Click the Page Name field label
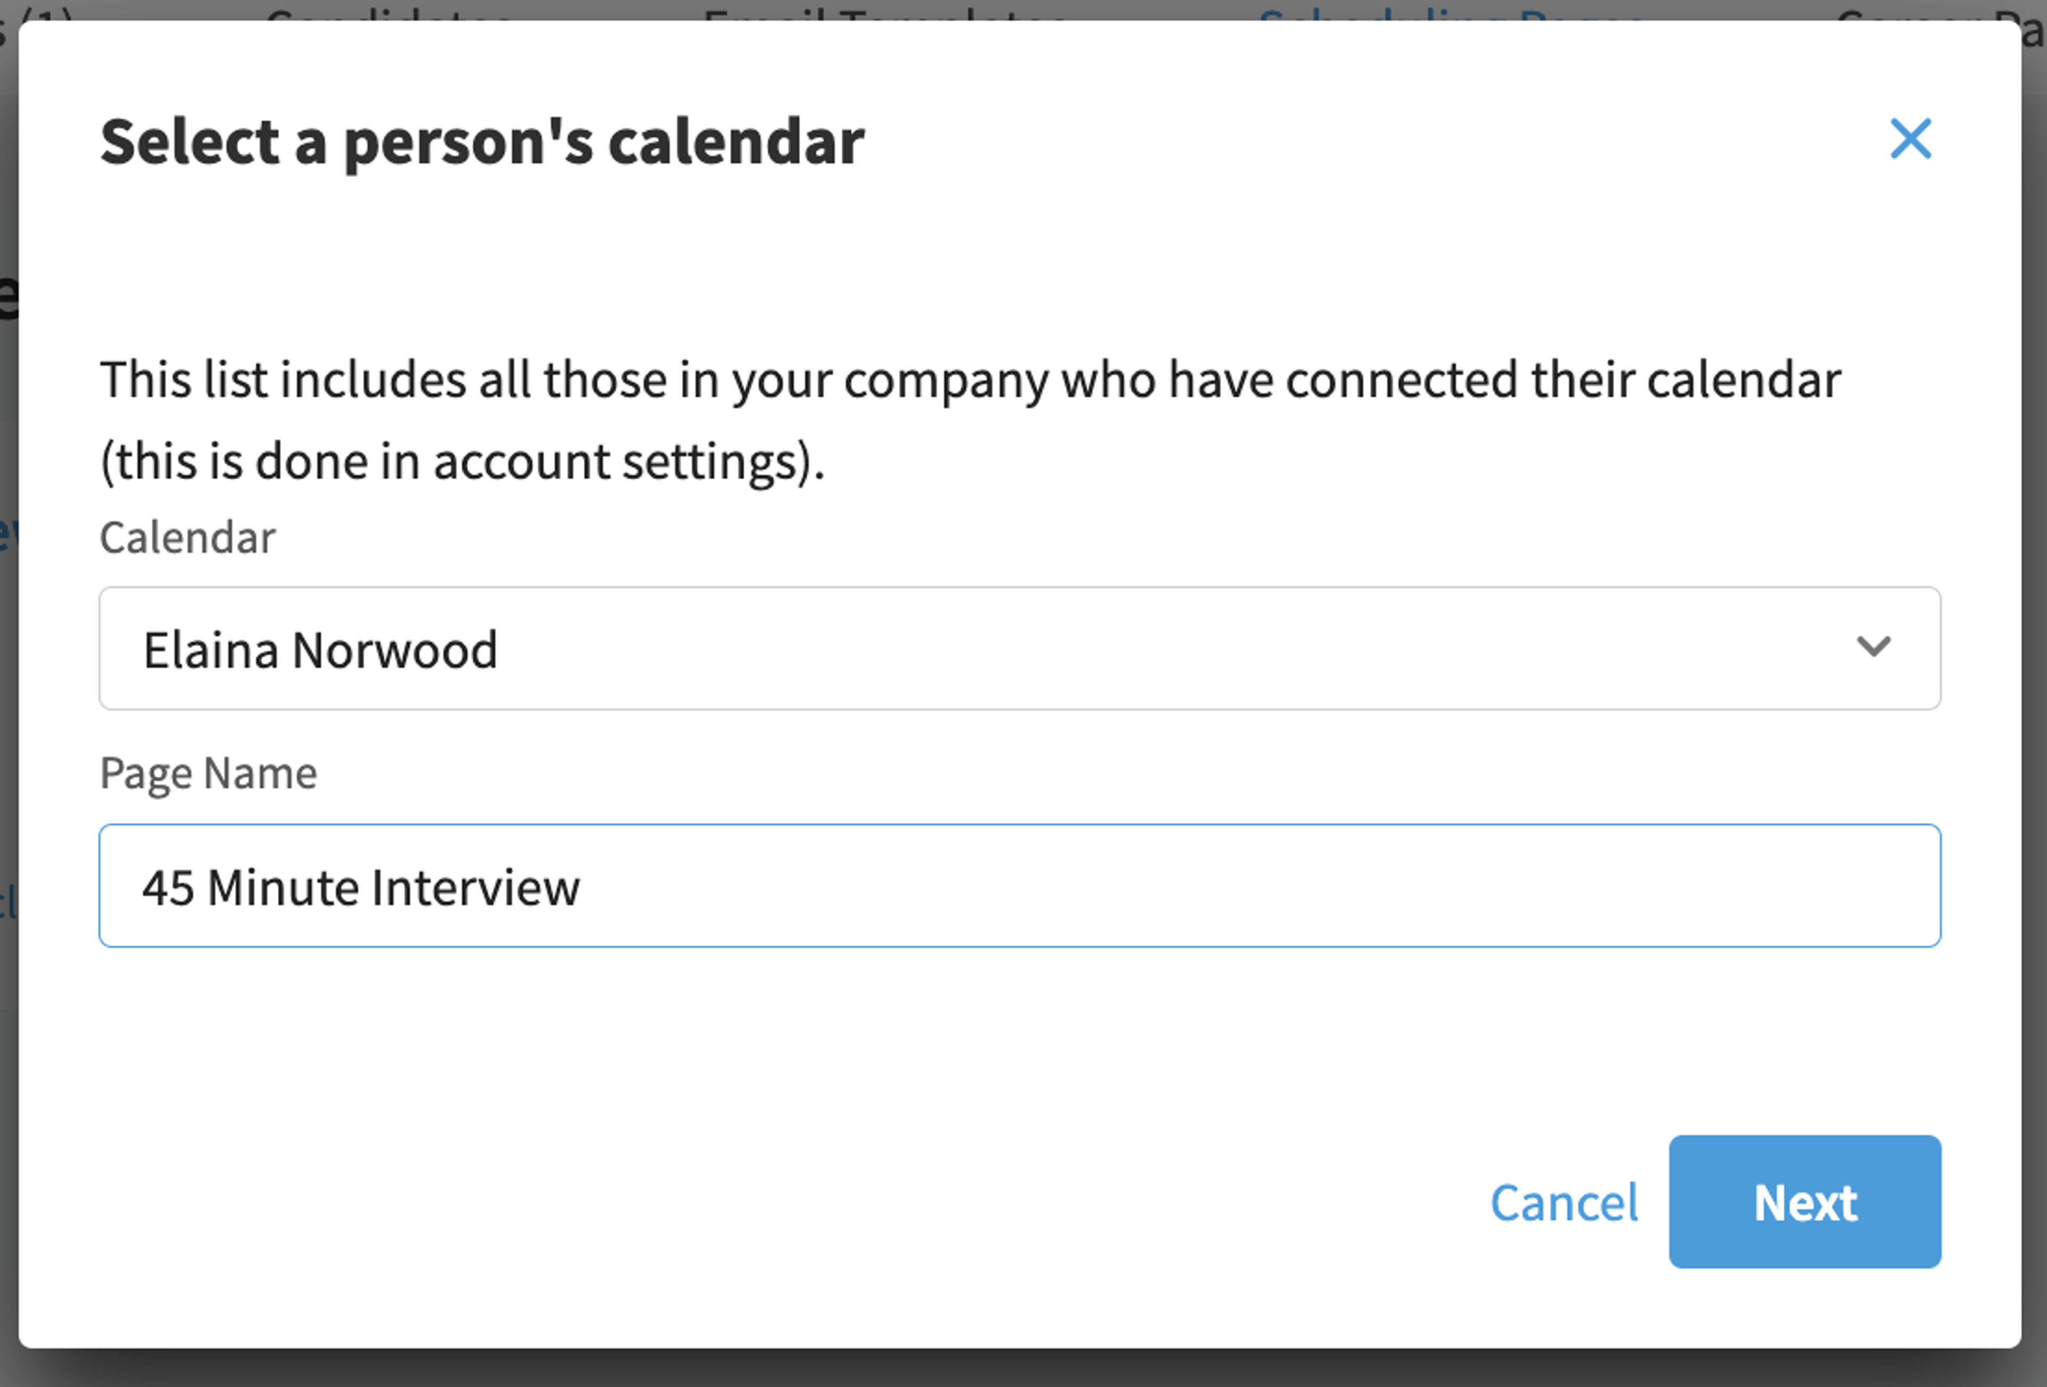The height and width of the screenshot is (1387, 2047). 209,773
